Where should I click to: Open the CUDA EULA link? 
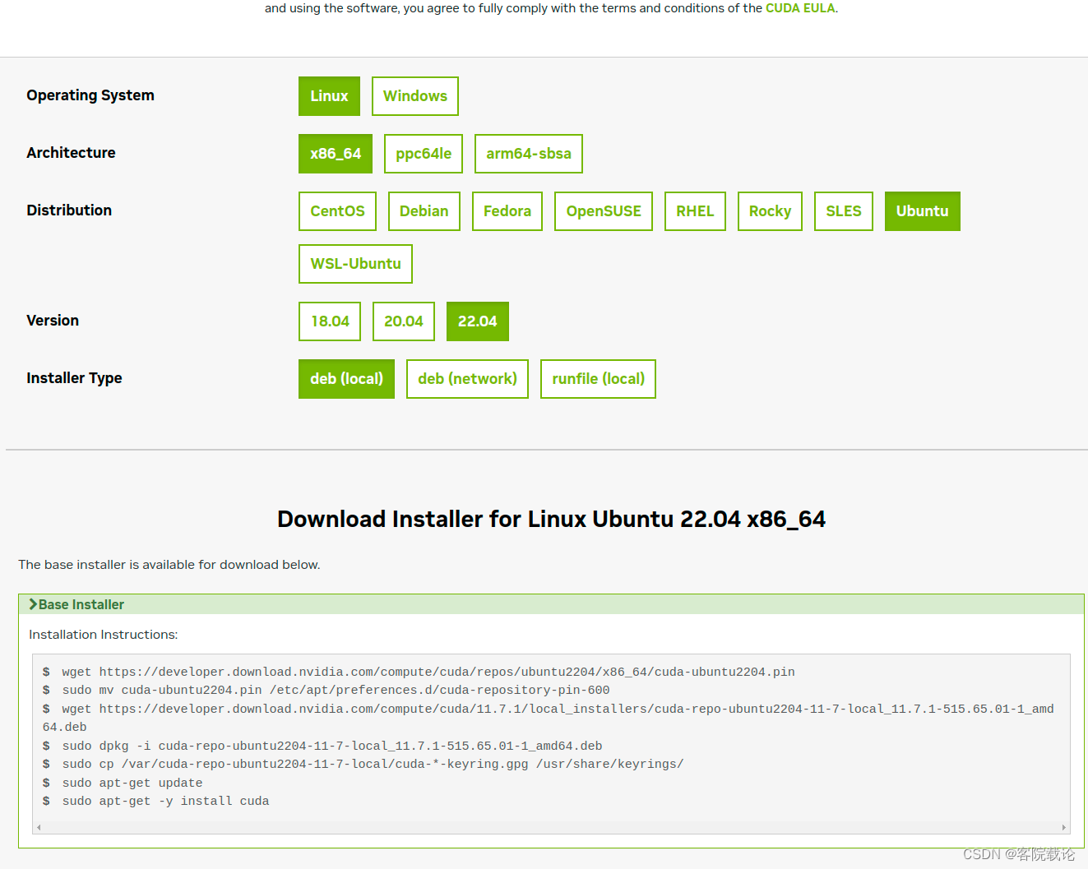(x=800, y=8)
